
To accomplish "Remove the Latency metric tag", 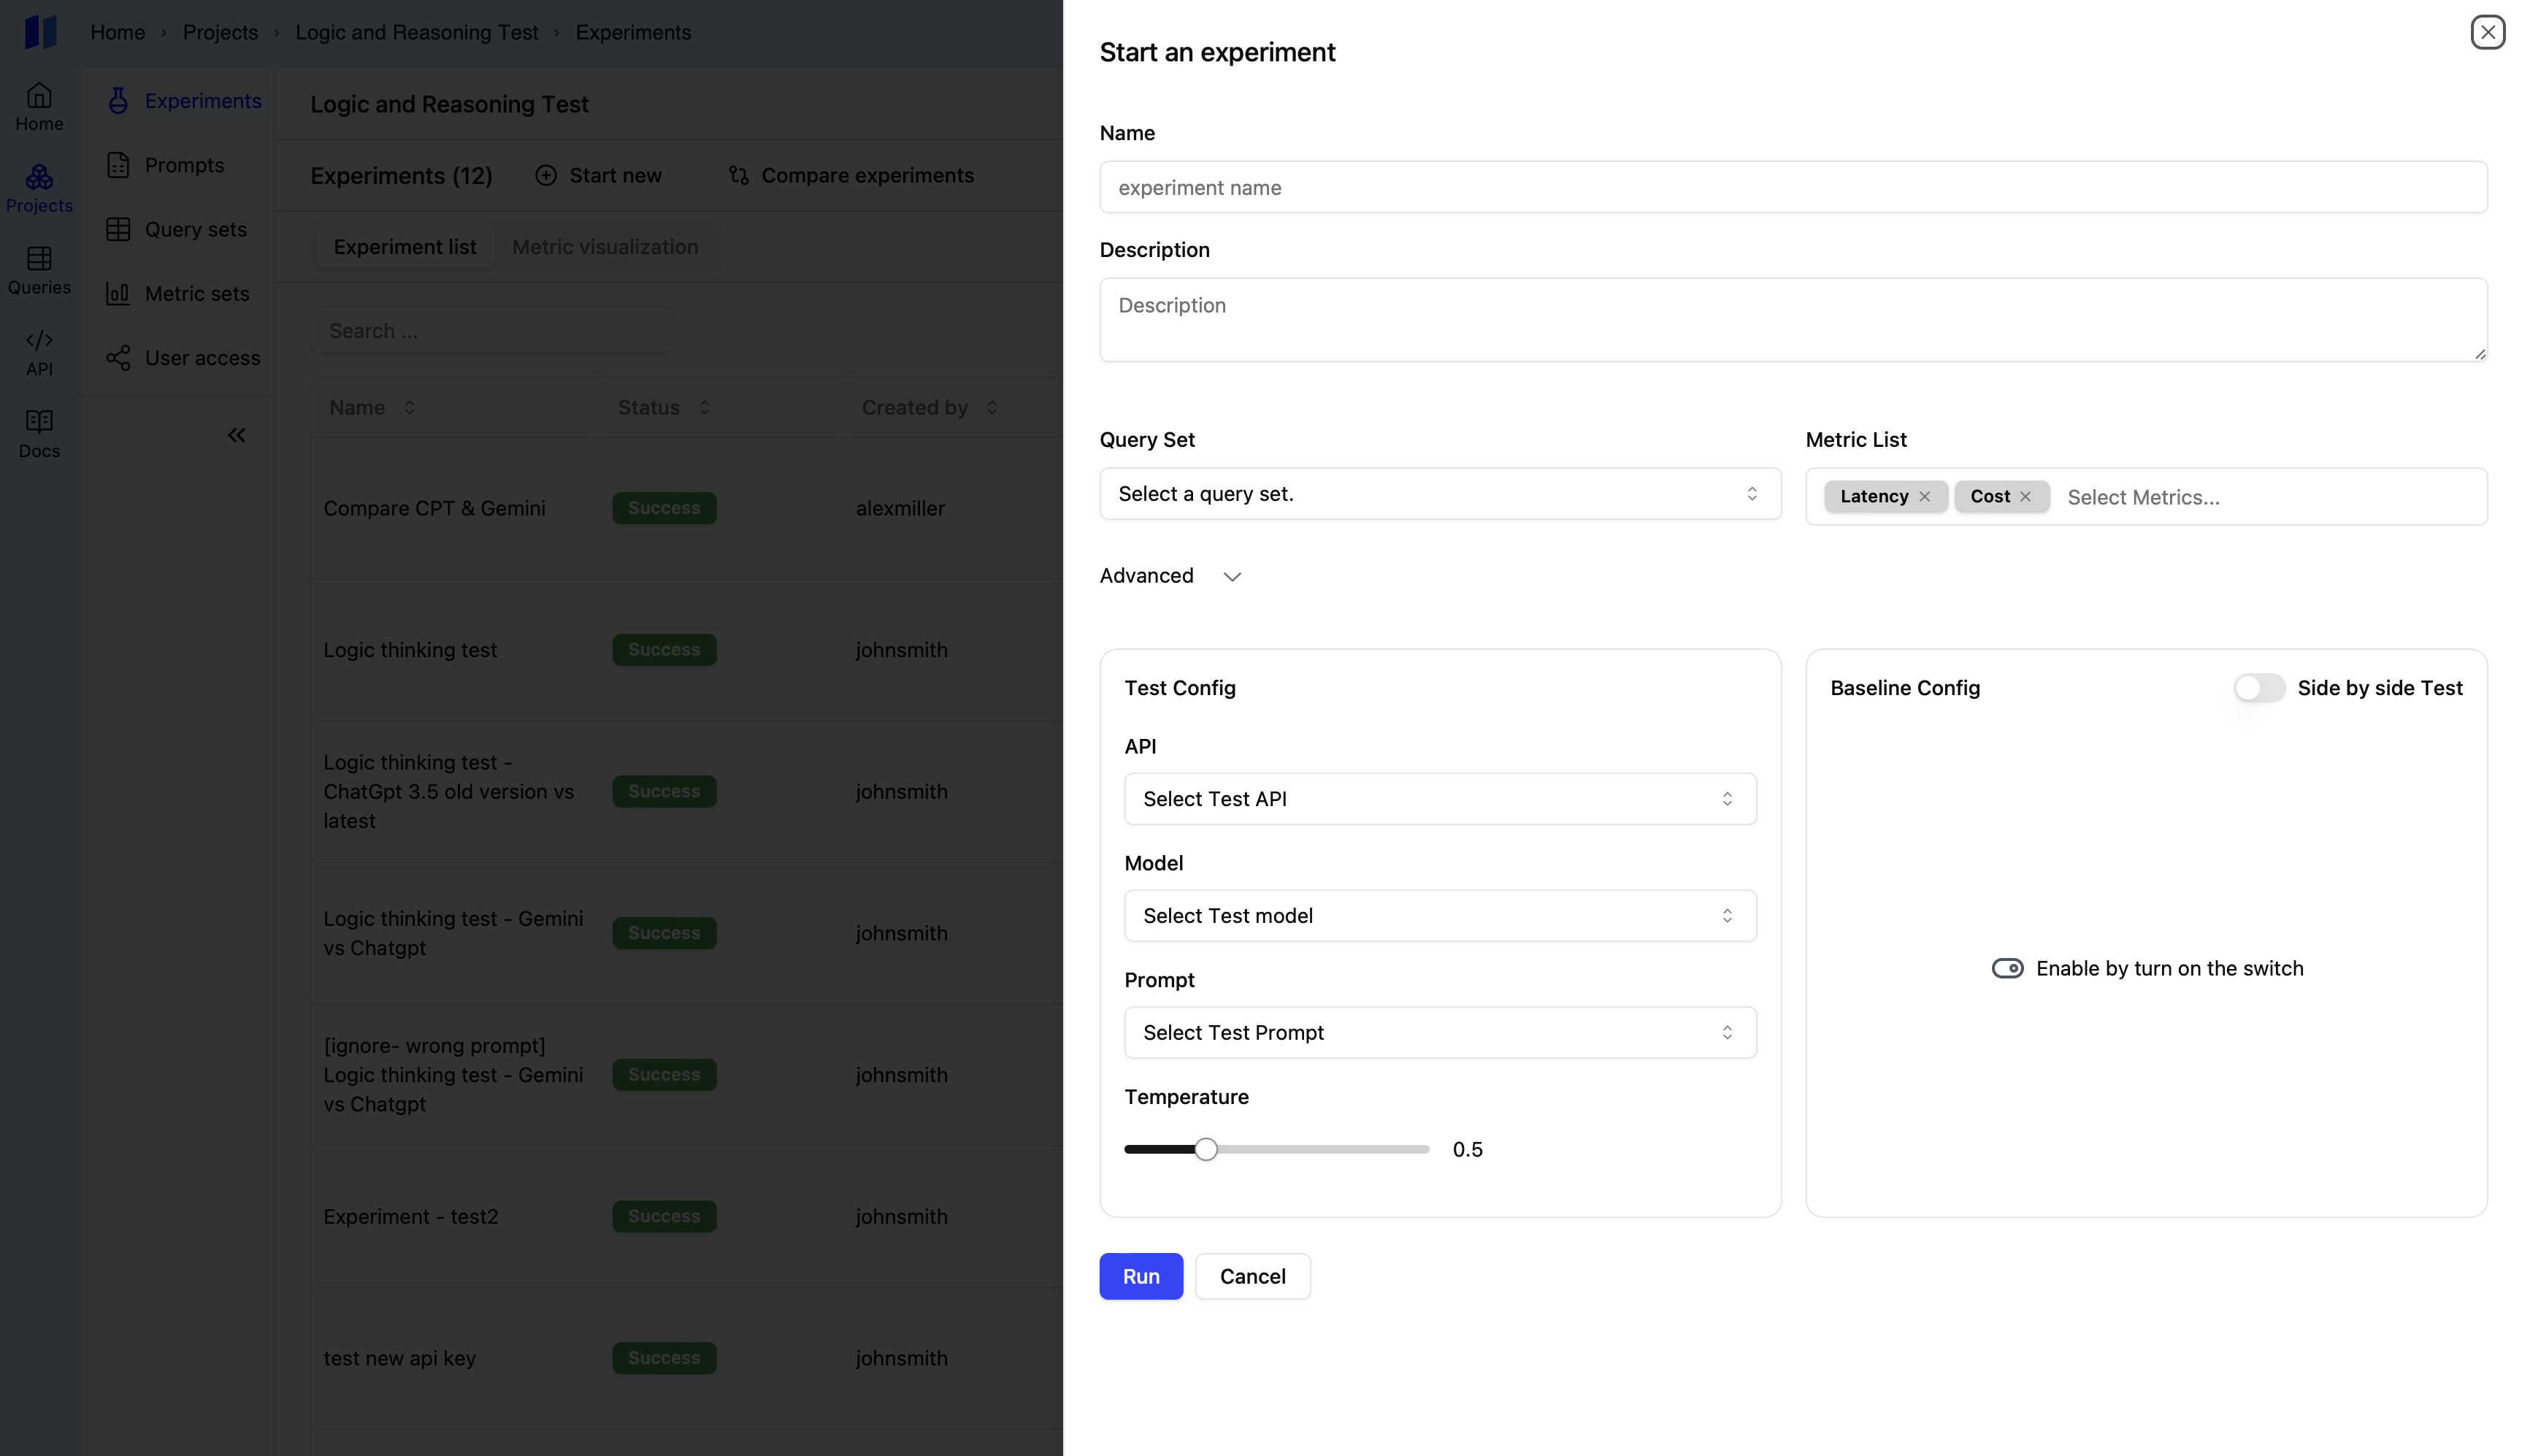I will coord(1924,497).
